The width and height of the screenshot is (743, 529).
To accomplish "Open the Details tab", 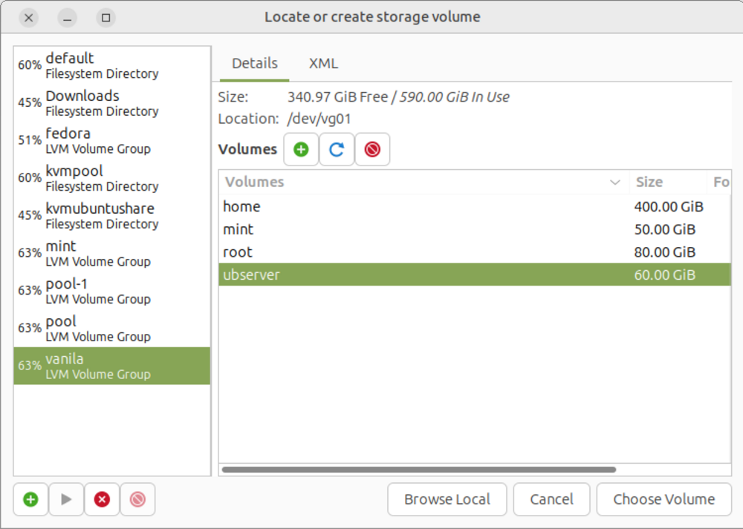I will [255, 64].
